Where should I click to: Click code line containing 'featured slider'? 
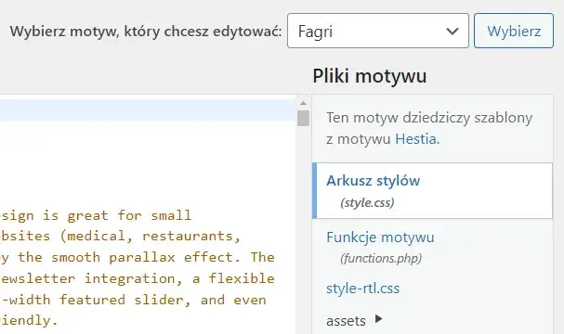coord(133,300)
